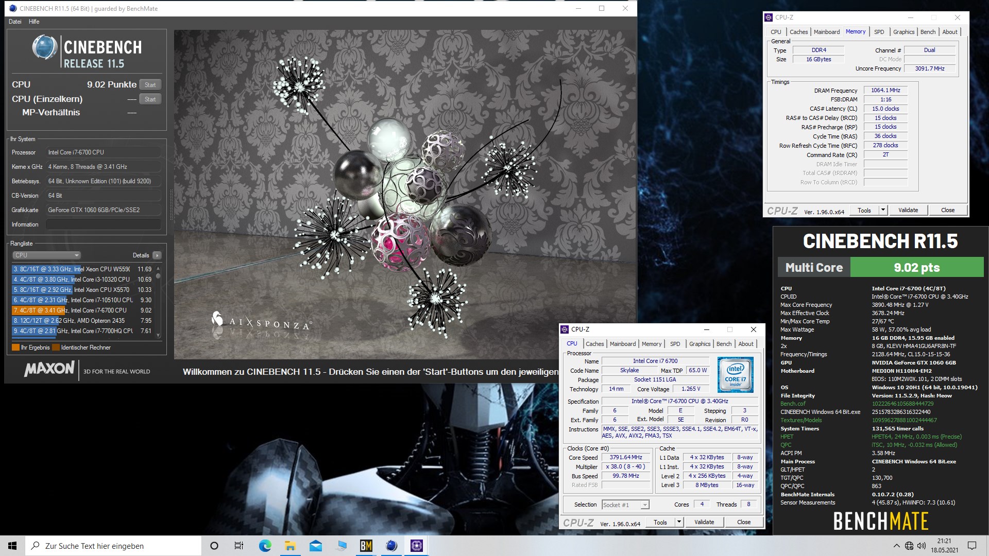Start the CPU benchmark run

pyautogui.click(x=150, y=85)
